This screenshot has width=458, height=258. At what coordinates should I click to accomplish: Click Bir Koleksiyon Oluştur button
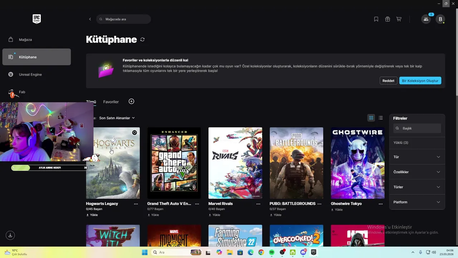[x=420, y=81]
